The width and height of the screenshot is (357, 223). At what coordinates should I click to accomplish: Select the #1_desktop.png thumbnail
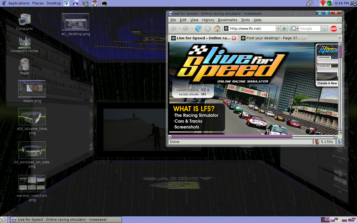pos(75,22)
